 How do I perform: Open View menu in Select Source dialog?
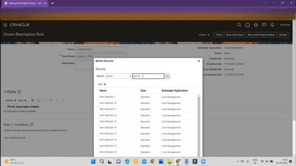[102, 84]
